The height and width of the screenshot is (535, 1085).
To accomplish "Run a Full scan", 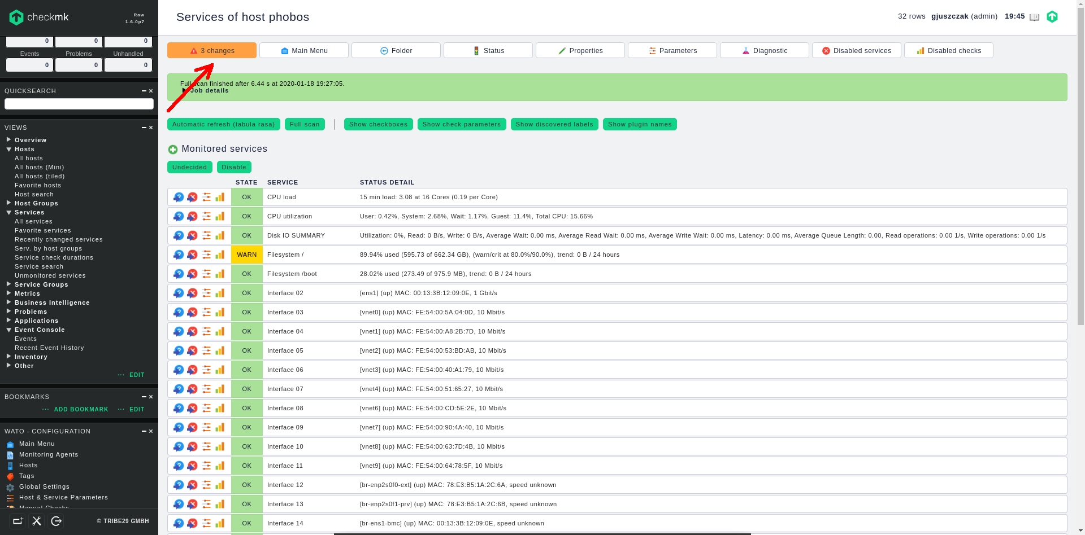I will point(305,124).
